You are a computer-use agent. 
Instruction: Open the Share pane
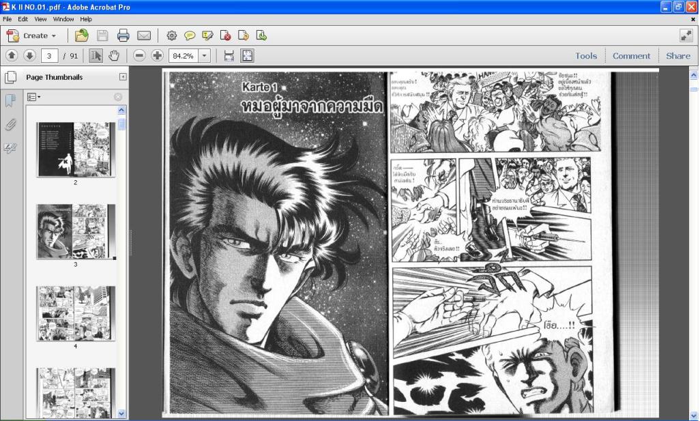[x=678, y=56]
